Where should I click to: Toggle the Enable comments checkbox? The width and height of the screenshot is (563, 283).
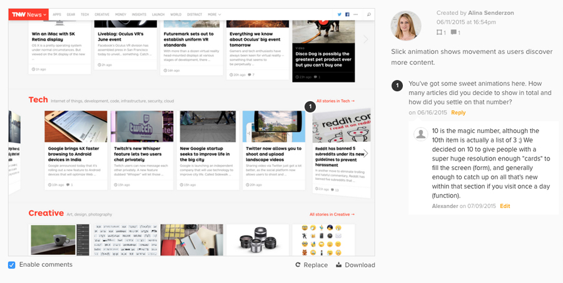(x=11, y=265)
